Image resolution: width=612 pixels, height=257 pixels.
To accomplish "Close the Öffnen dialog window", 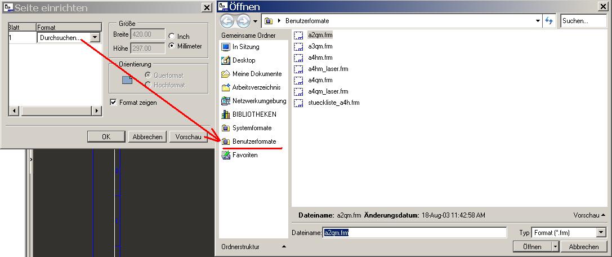I will click(x=604, y=7).
